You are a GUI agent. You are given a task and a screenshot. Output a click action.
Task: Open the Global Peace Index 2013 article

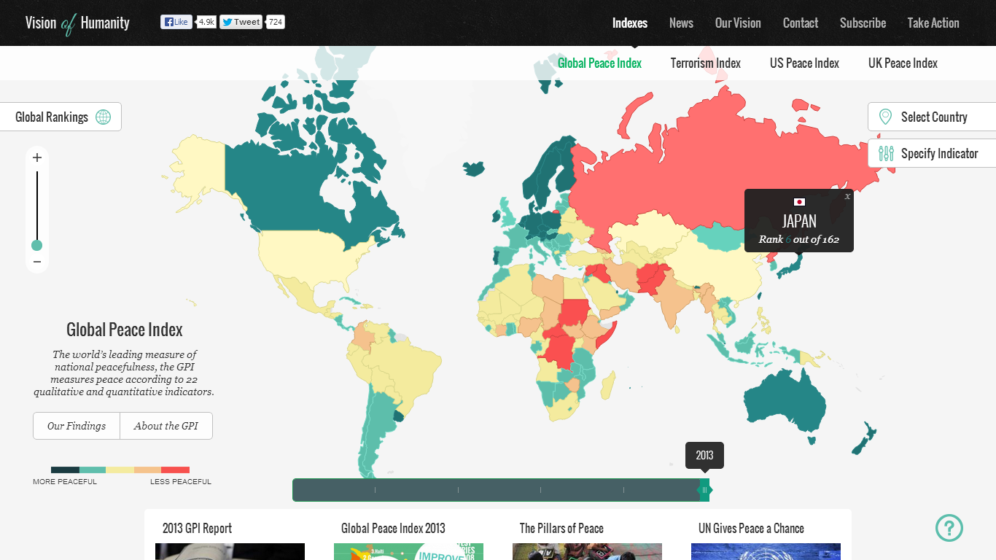click(393, 529)
